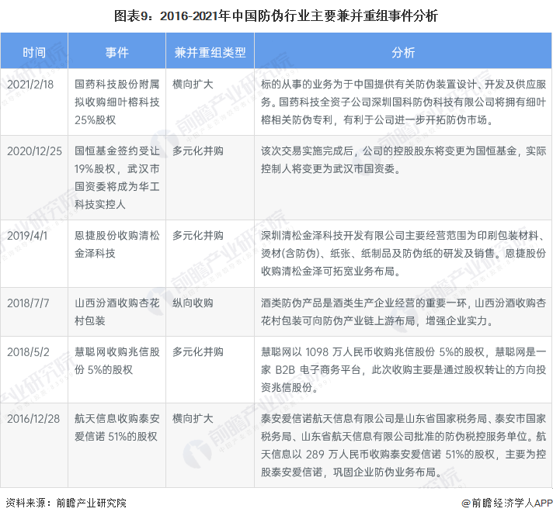Click the '@前瞻经济学人APP' credit

tap(507, 503)
